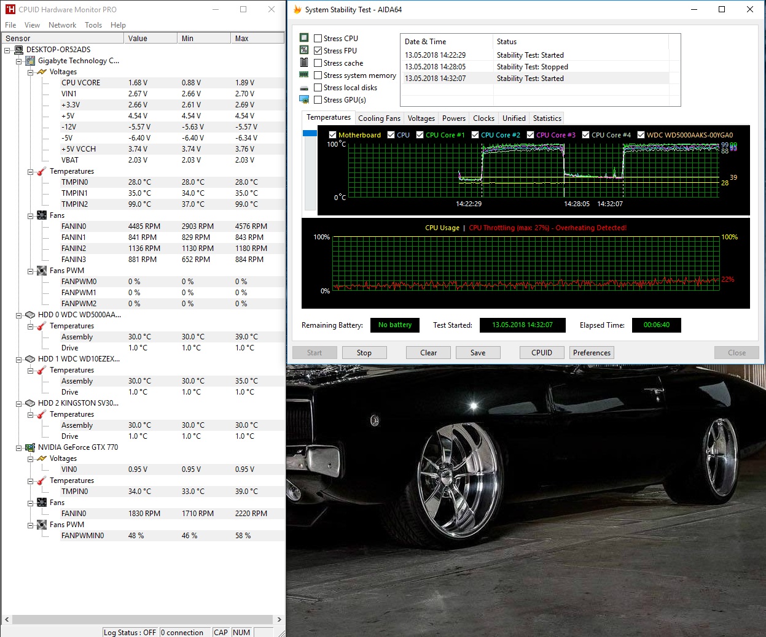Click the monitor icon beside Stress GPU(s)
The image size is (766, 637).
point(304,99)
